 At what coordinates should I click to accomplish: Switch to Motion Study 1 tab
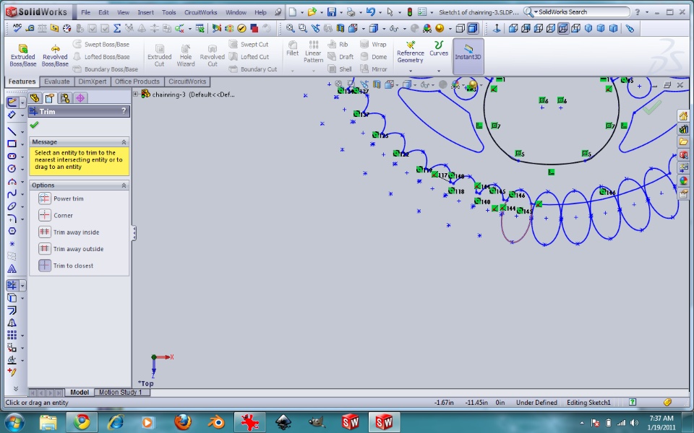pos(121,393)
